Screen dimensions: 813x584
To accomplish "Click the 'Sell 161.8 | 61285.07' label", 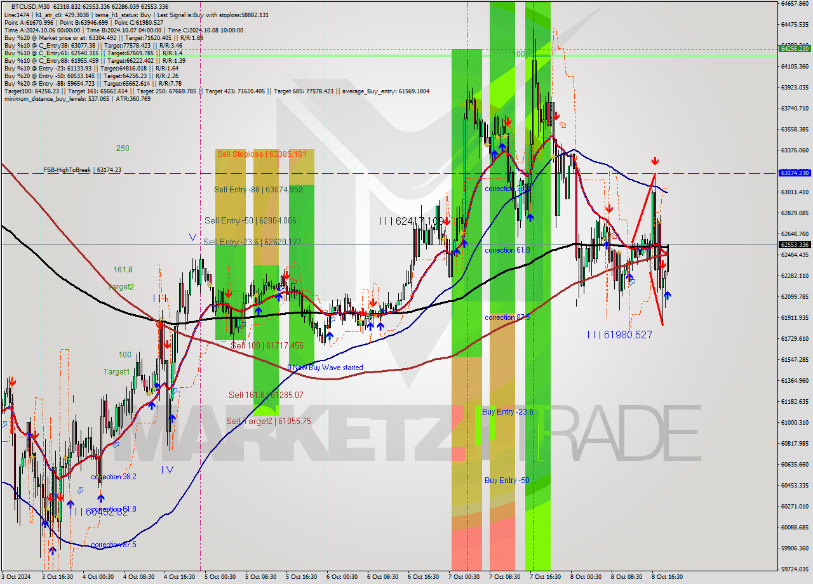I will (266, 395).
